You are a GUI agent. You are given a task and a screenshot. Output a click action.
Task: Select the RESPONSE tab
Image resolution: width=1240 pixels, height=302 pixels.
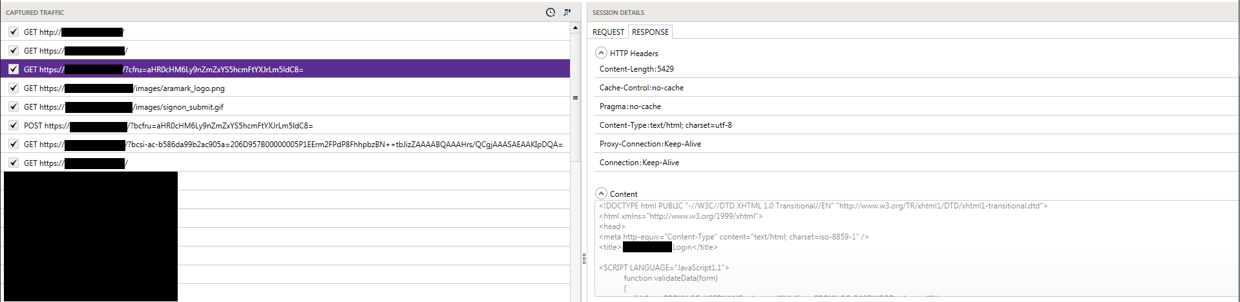(x=650, y=32)
